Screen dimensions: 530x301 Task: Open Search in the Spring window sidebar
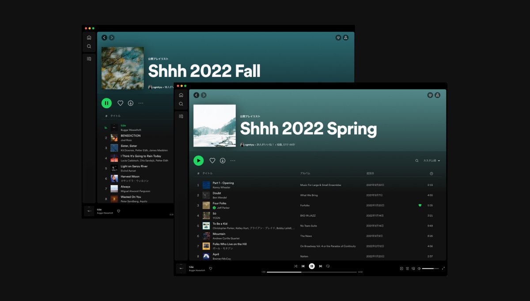coord(181,104)
